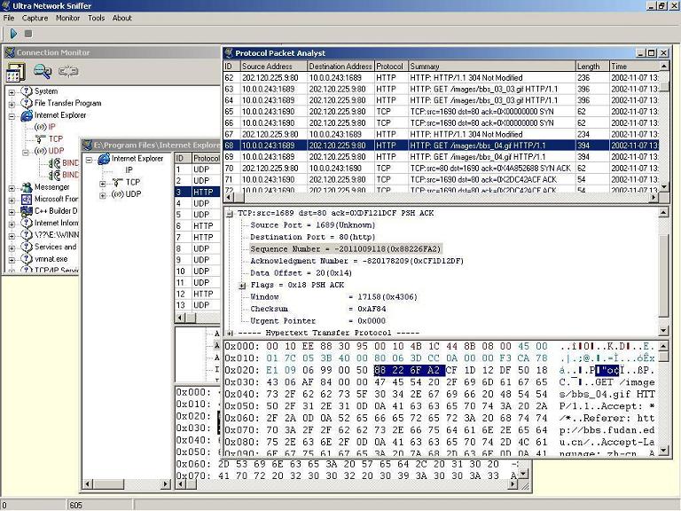Viewport: 681px width, 511px height.
Task: Click the greyed arrows icon in Connection Monitor toolbar
Action: (68, 71)
